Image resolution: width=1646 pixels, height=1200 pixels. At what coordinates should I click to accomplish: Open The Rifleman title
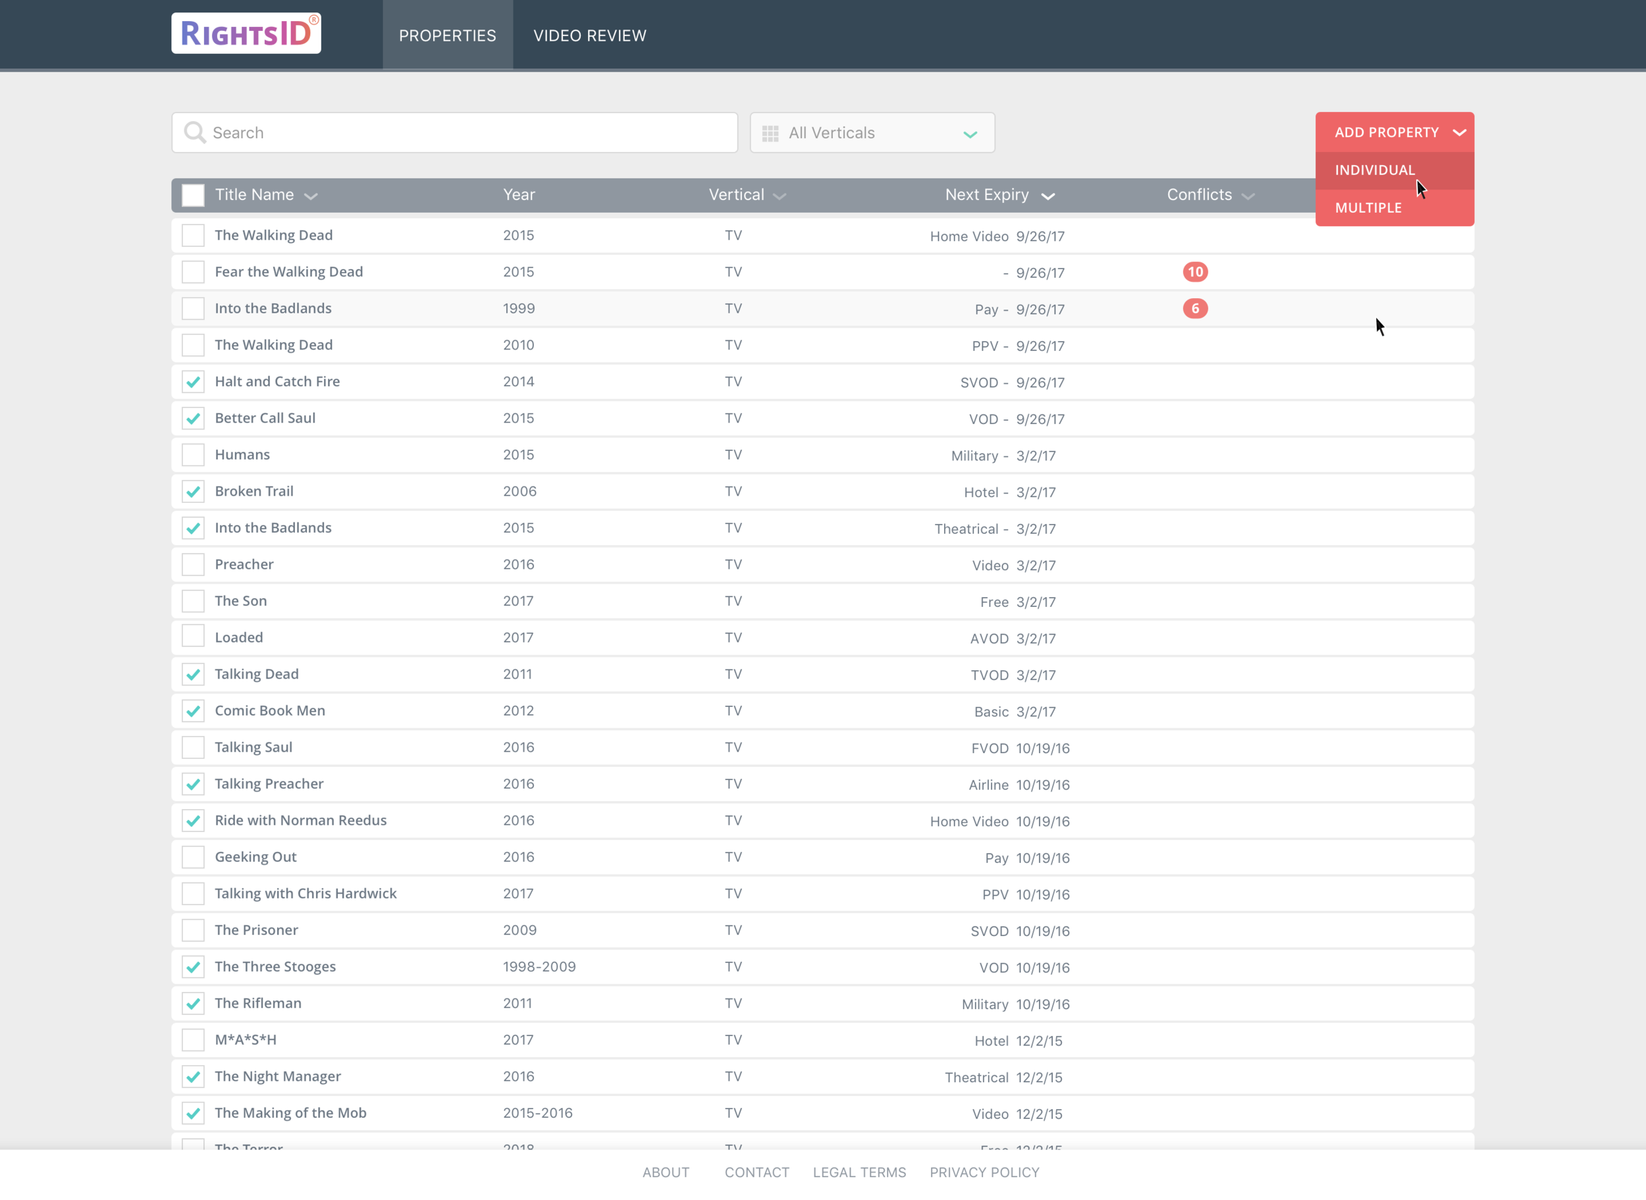(x=258, y=1003)
